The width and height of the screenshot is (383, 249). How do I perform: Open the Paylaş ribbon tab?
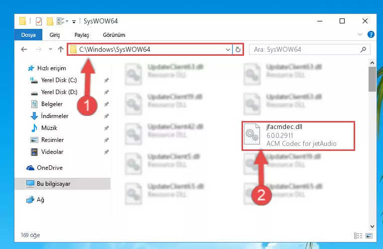[82, 35]
